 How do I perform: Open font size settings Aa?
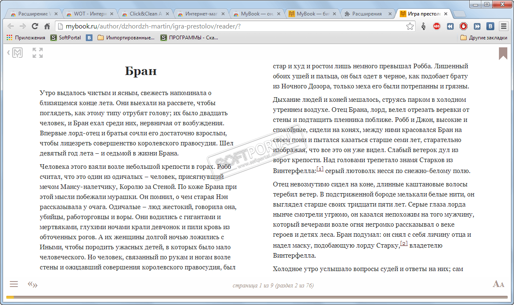point(499,284)
